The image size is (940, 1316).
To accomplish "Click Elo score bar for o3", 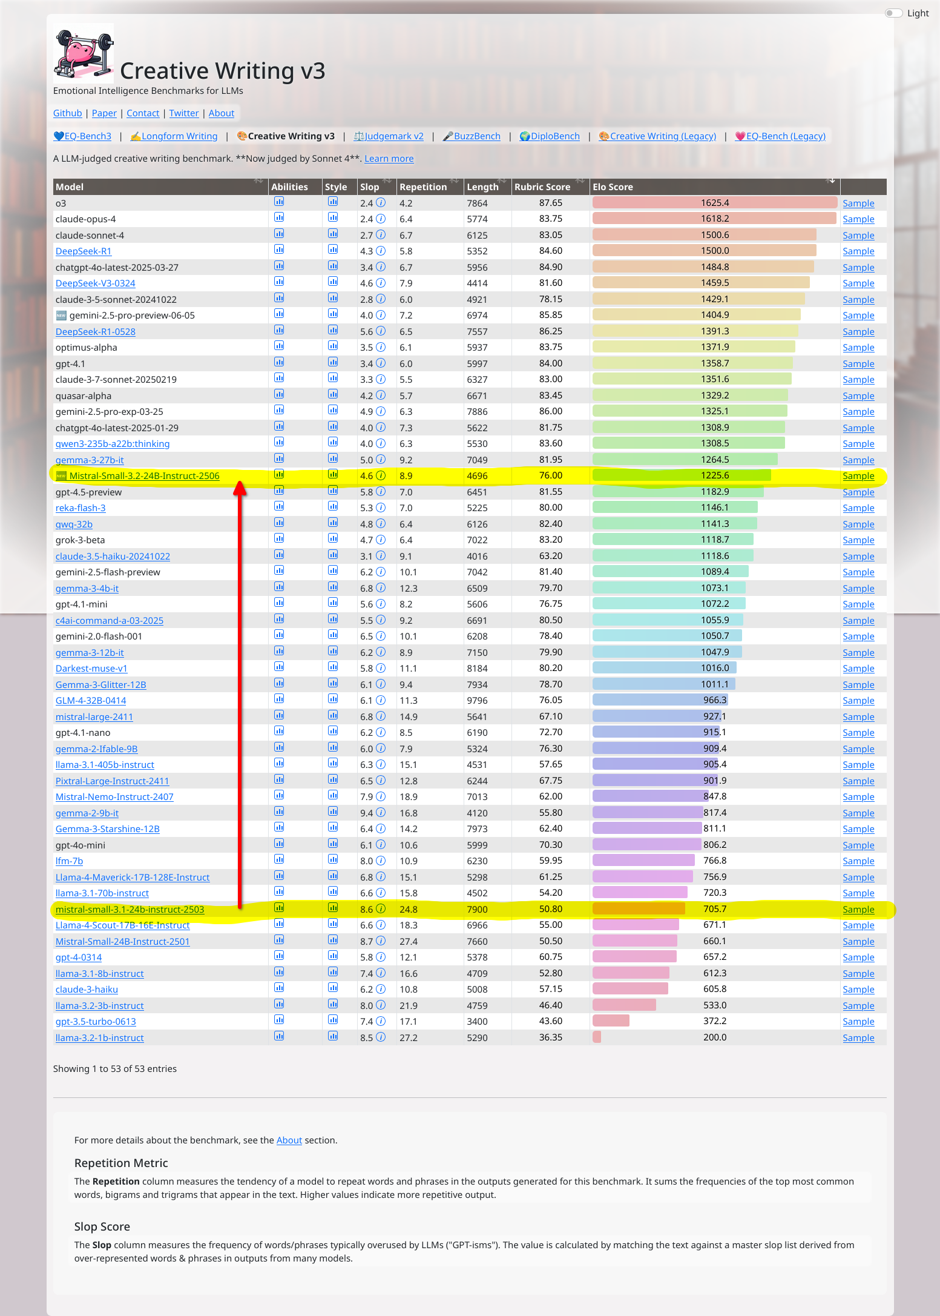I will tap(715, 203).
